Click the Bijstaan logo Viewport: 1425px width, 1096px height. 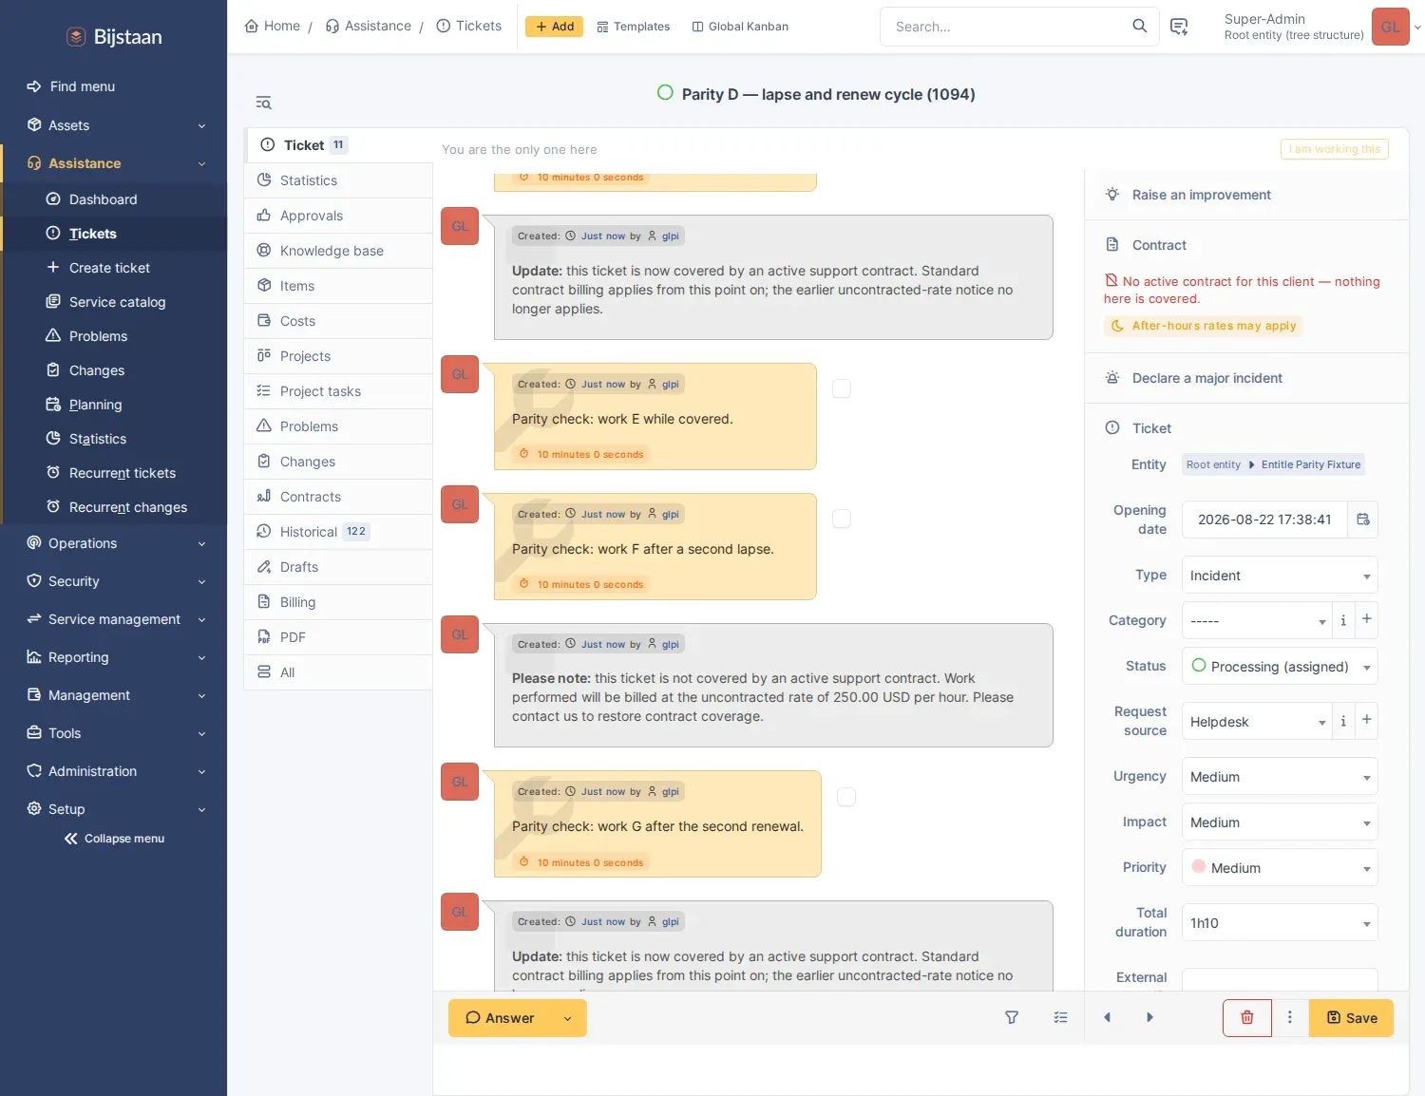[114, 37]
